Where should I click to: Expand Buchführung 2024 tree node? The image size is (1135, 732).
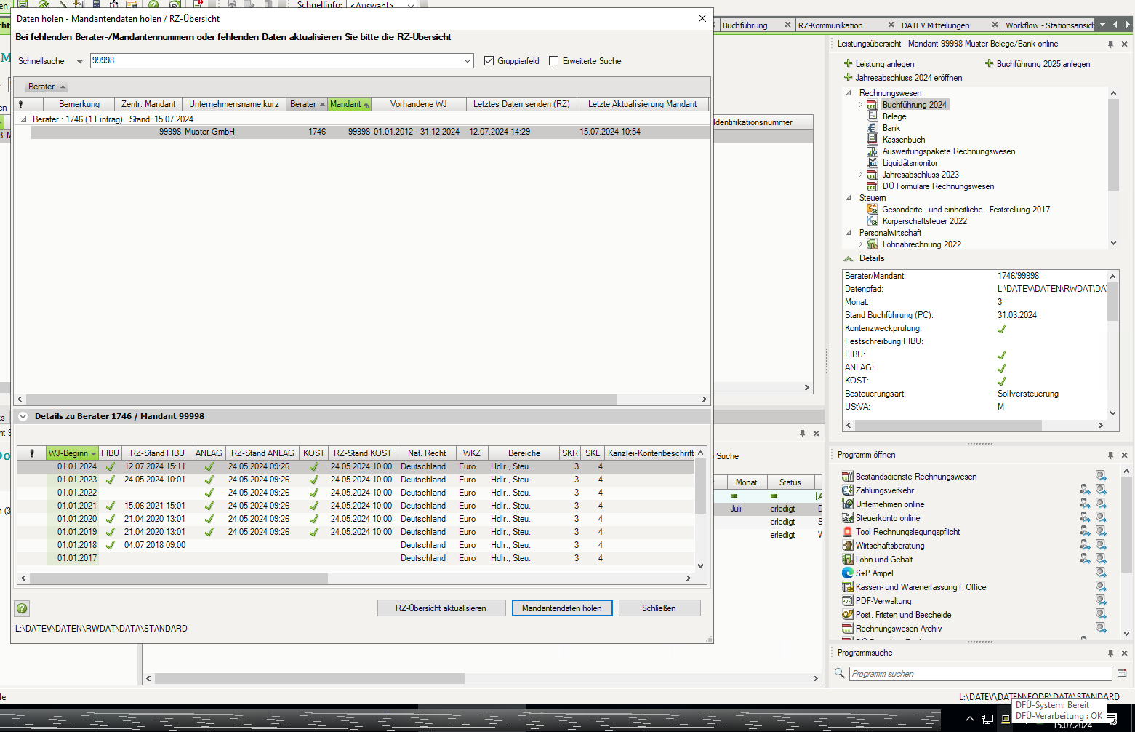tap(860, 105)
